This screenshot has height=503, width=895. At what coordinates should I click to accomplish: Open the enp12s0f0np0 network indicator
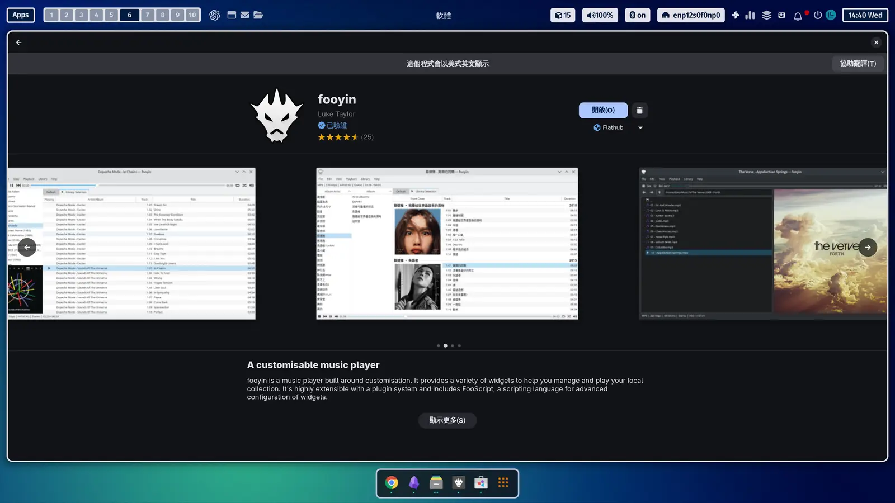coord(691,15)
